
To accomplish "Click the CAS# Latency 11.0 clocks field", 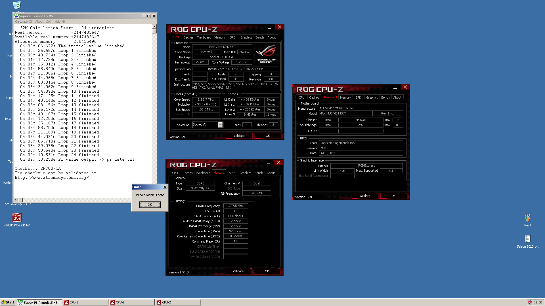I will 236,216.
